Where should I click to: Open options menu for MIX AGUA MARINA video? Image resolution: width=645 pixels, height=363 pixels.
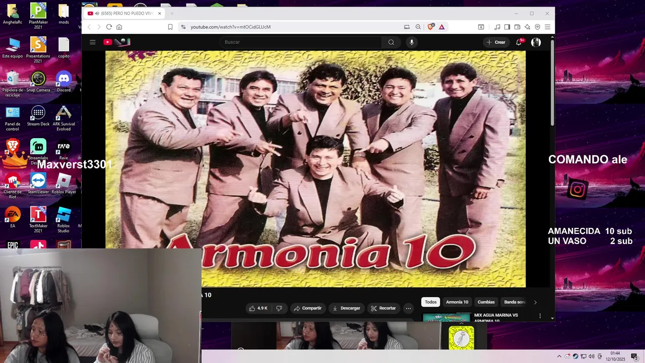[x=540, y=316]
